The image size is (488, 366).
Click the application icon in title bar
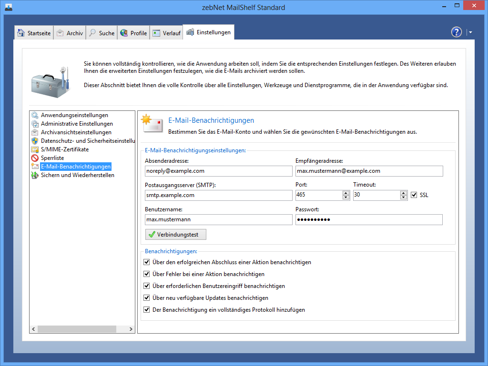9,7
